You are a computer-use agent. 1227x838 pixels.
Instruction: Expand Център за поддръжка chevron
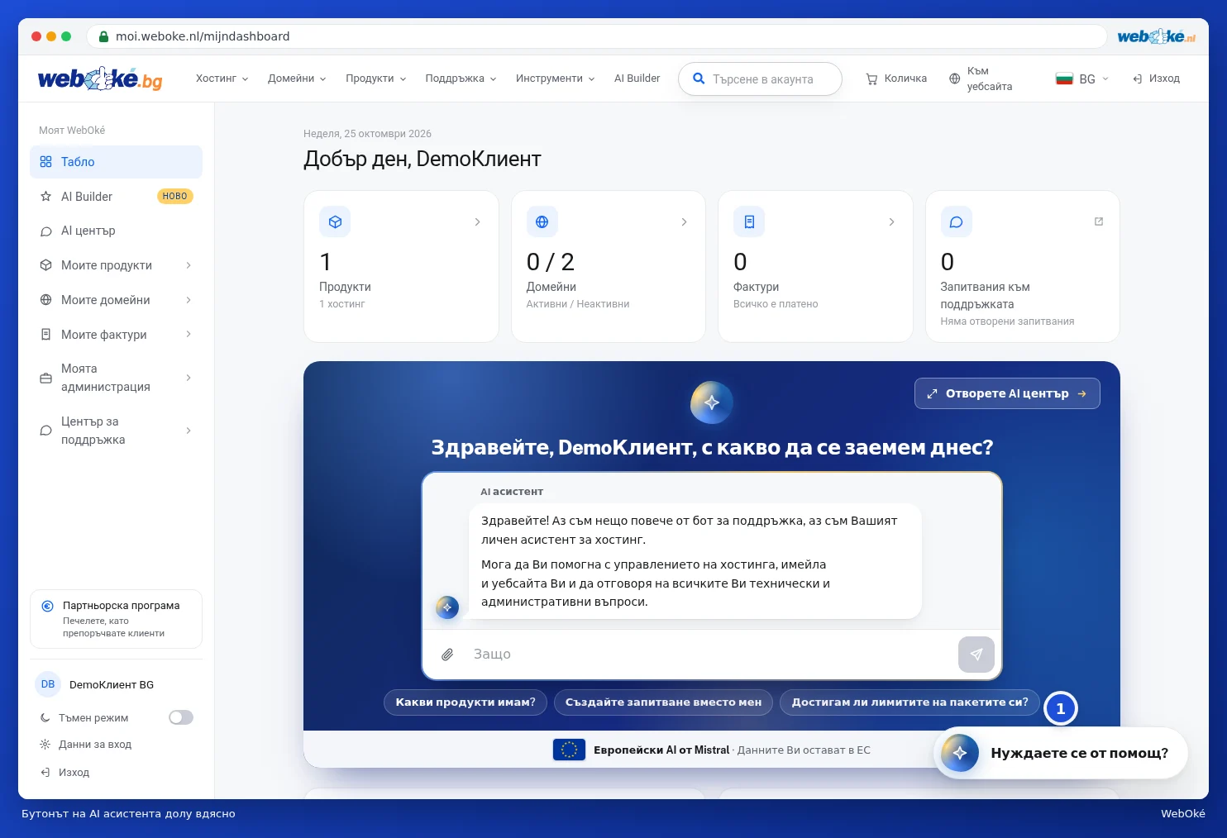click(189, 431)
